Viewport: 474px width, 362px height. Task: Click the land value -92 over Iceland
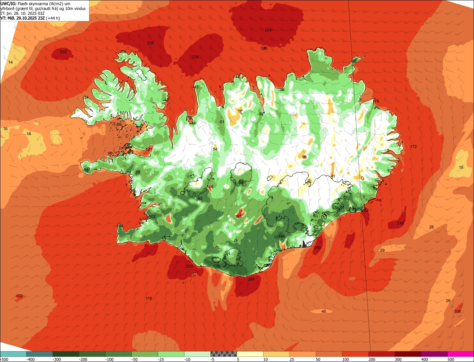click(199, 199)
